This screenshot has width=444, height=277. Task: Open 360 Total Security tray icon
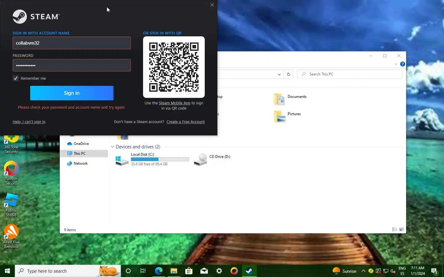pyautogui.click(x=371, y=271)
